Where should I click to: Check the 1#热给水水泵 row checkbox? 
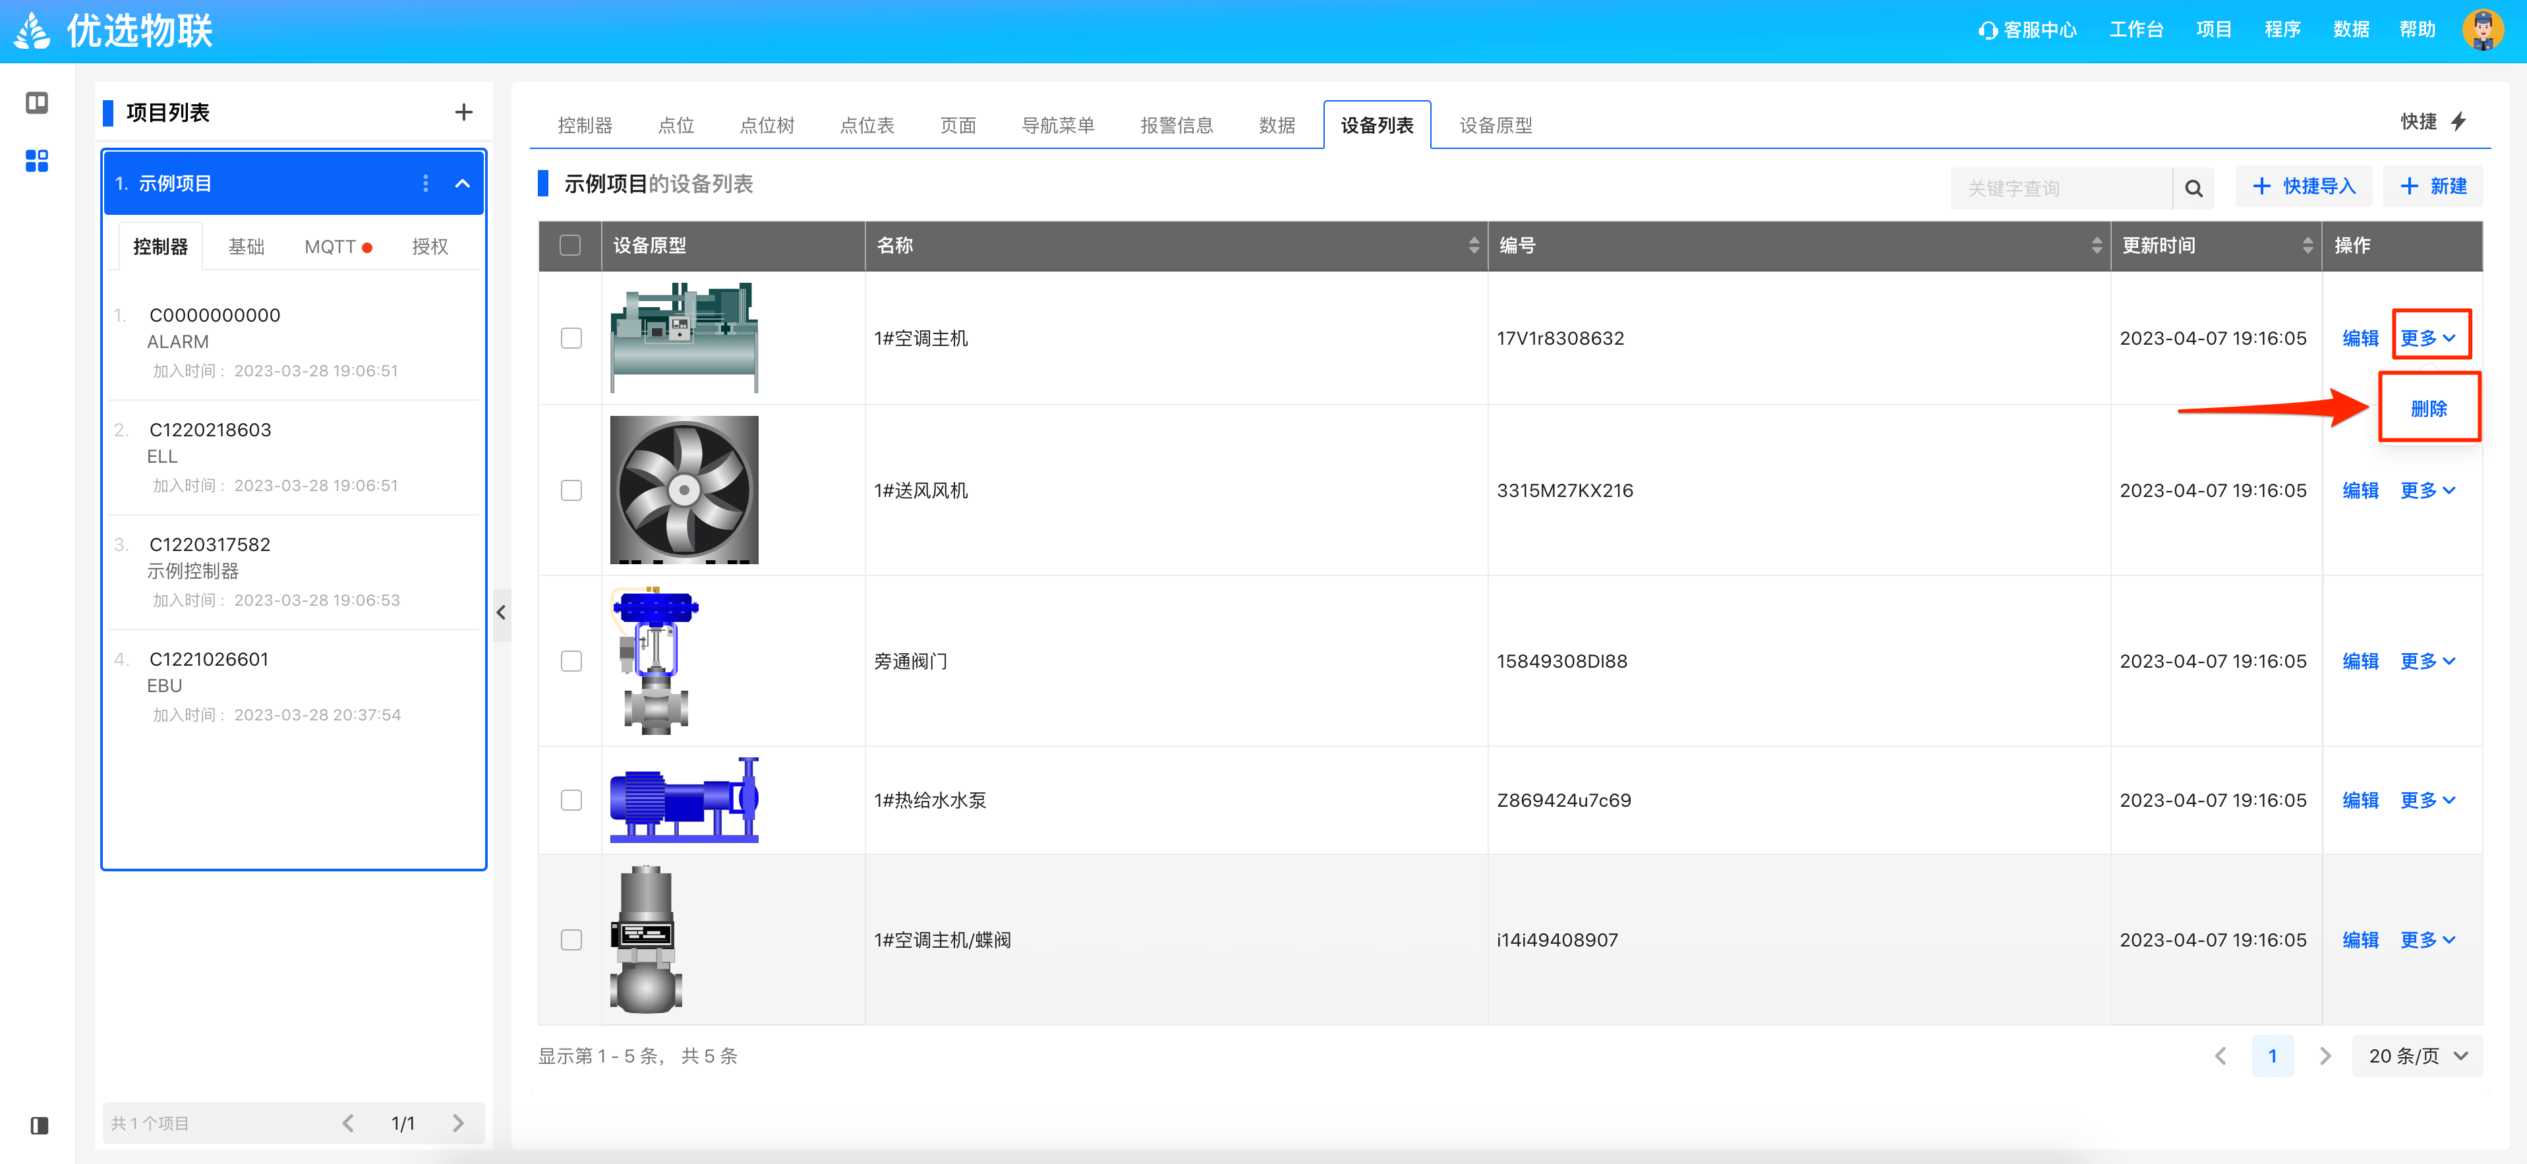(x=571, y=800)
